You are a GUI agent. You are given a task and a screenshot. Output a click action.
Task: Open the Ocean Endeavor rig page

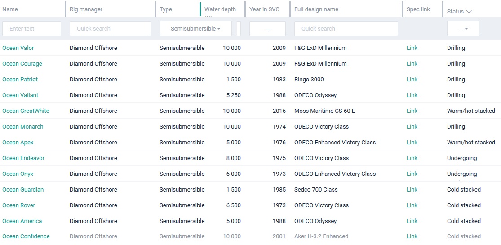(23, 158)
